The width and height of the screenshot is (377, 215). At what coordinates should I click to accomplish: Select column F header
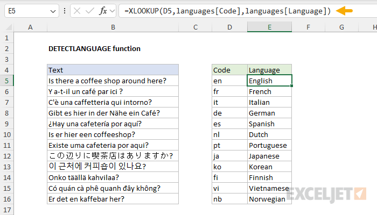[x=308, y=27]
